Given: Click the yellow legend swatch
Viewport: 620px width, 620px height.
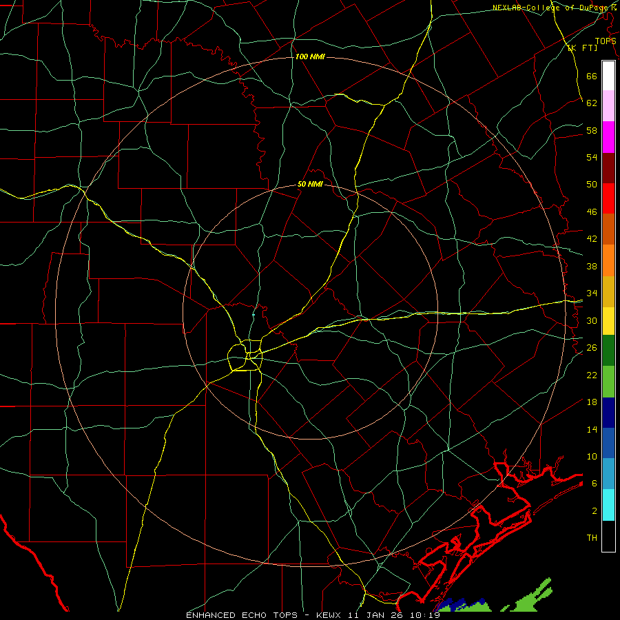Looking at the screenshot, I should click(608, 320).
